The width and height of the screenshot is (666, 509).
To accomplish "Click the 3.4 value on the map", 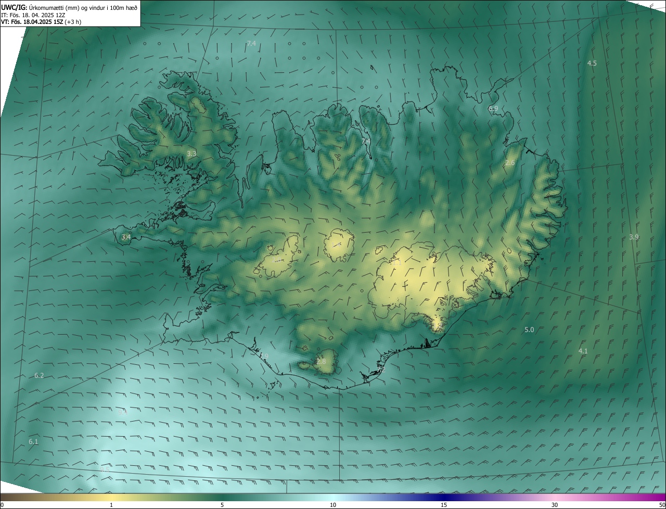I will [126, 237].
